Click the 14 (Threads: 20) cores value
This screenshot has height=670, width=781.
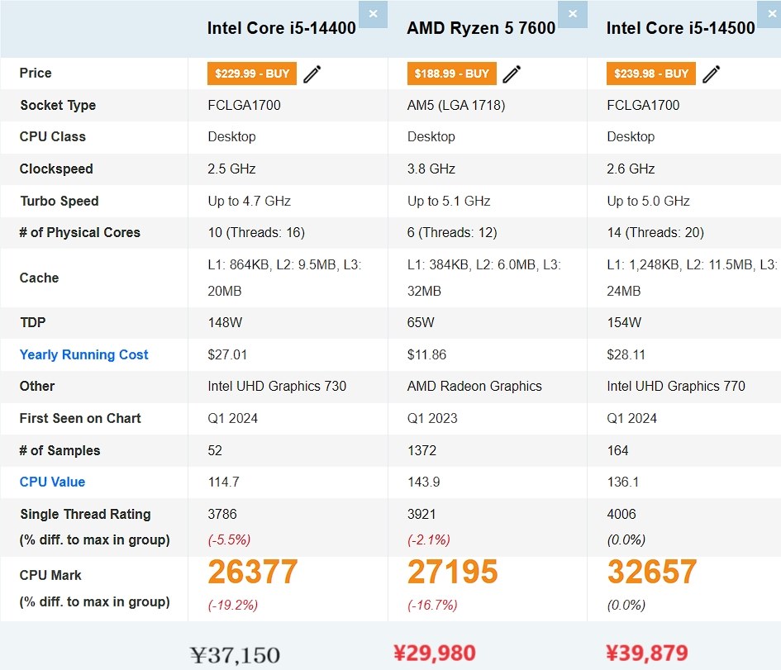[655, 232]
